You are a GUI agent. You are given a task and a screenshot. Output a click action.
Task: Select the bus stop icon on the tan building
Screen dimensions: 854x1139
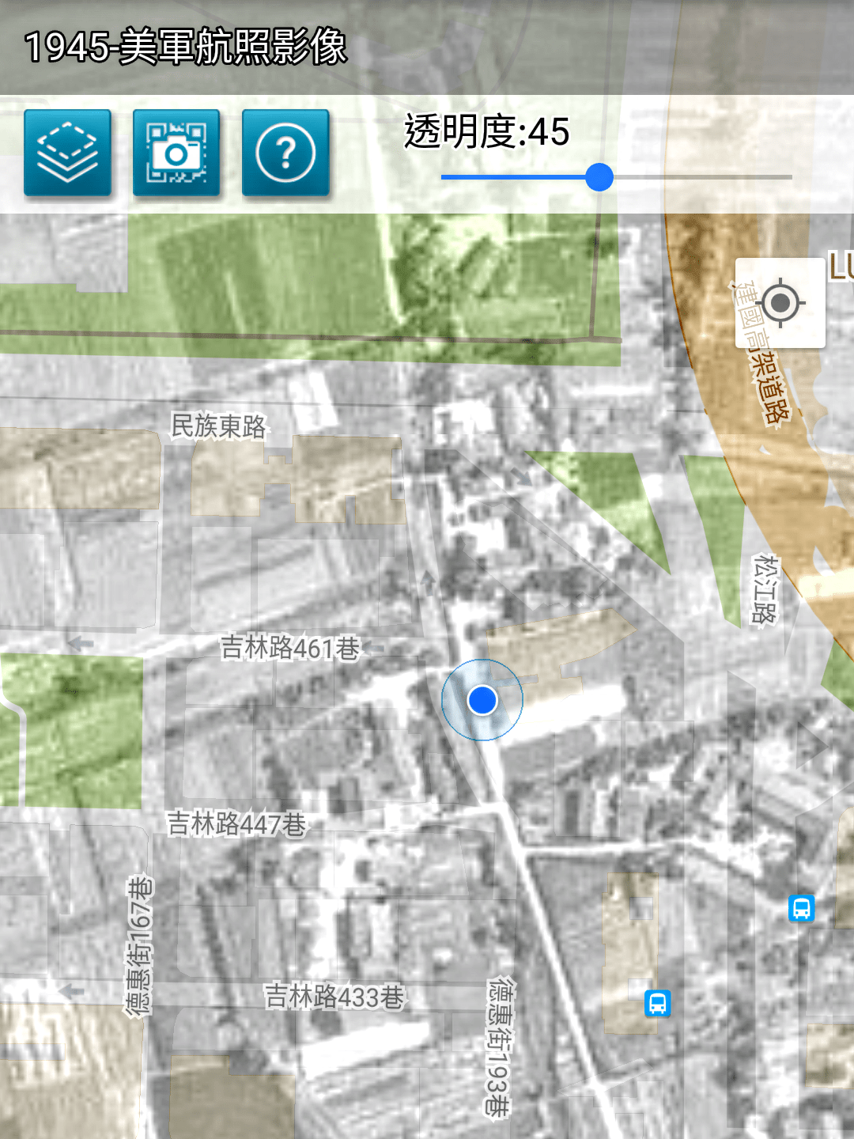pyautogui.click(x=657, y=1003)
